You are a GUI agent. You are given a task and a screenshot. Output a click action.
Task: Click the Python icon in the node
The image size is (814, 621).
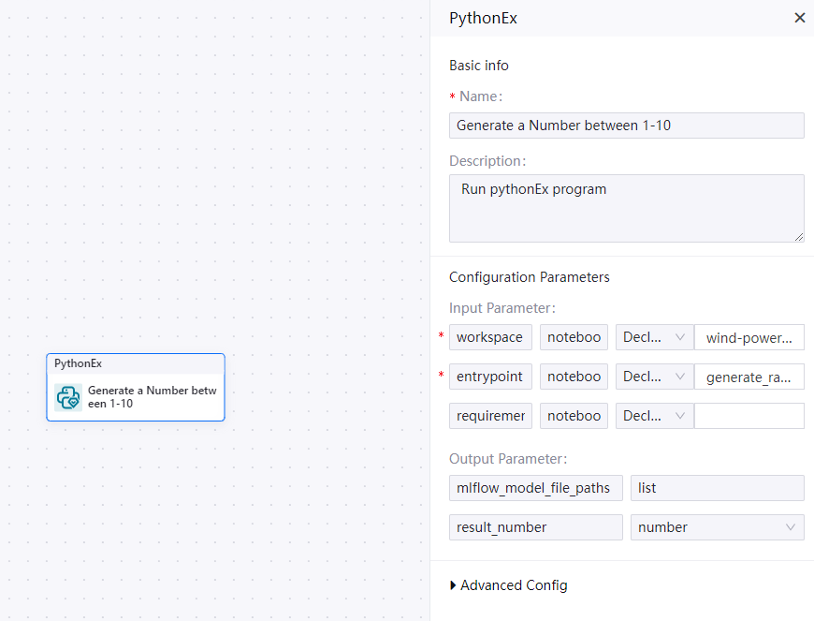[68, 397]
